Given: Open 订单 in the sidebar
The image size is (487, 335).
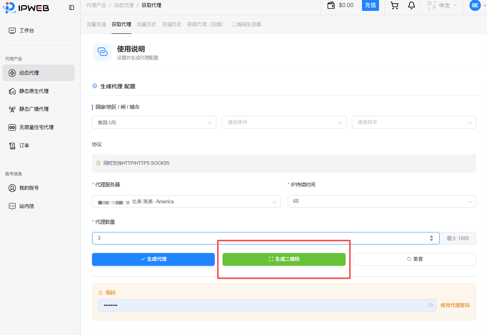Looking at the screenshot, I should [x=38, y=145].
